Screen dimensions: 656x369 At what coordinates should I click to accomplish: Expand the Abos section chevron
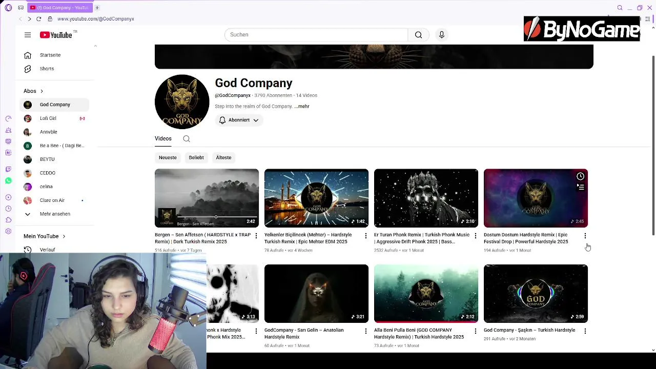tap(42, 91)
